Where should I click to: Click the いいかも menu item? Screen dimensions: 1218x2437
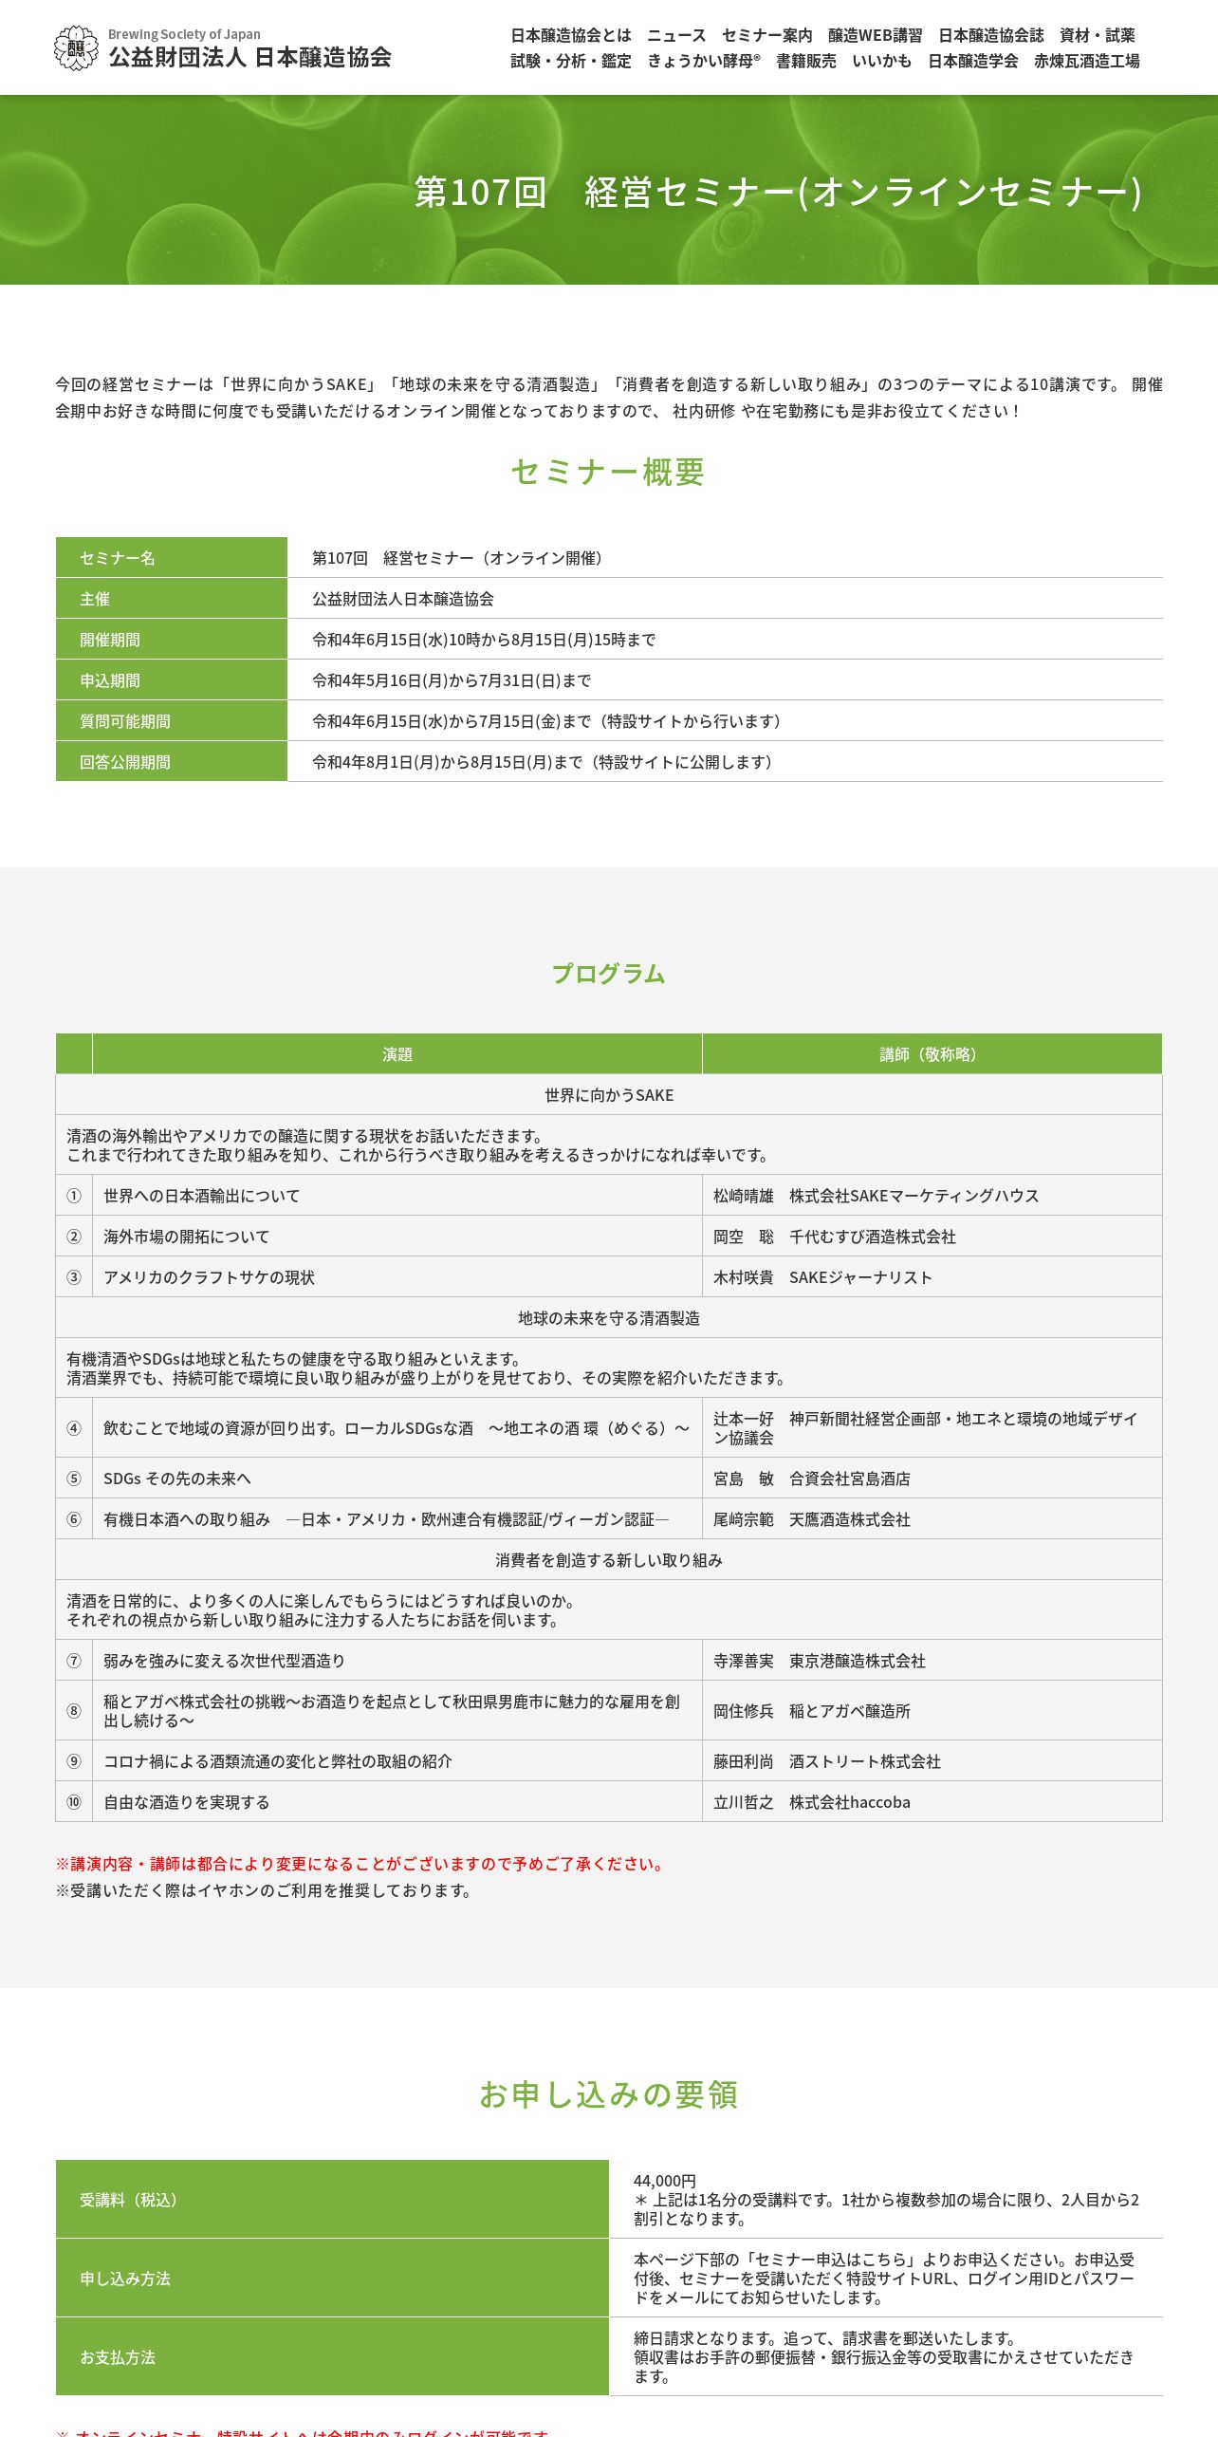point(882,61)
